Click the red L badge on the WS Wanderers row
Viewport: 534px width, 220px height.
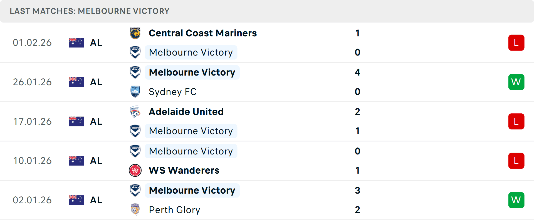tap(516, 161)
